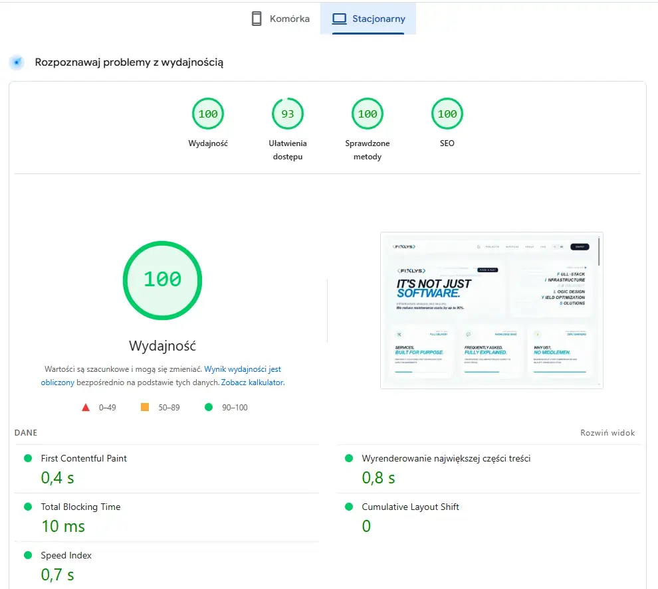
Task: Click the blue pulsing performance diagnosis icon
Action: [17, 62]
